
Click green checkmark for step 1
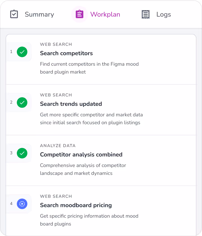(x=22, y=52)
